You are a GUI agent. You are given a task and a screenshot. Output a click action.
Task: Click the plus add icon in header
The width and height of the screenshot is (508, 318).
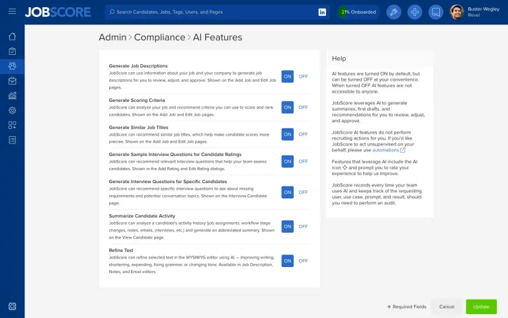coord(415,12)
